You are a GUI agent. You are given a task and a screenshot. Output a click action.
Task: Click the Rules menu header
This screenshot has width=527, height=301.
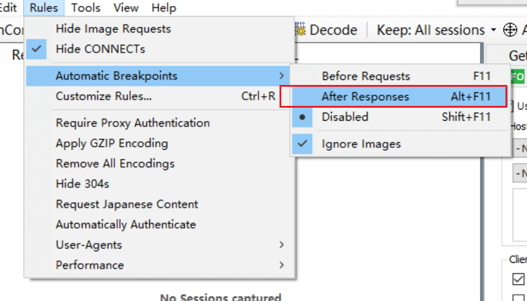(x=44, y=8)
